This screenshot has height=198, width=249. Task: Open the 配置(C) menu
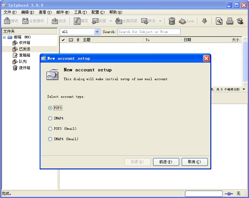click(x=98, y=12)
